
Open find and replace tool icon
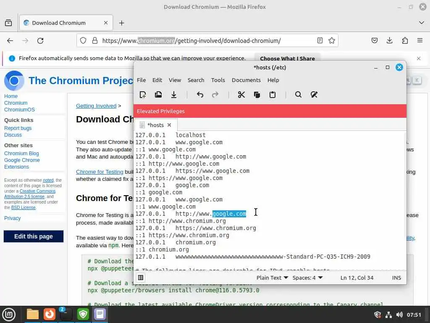pyautogui.click(x=314, y=95)
